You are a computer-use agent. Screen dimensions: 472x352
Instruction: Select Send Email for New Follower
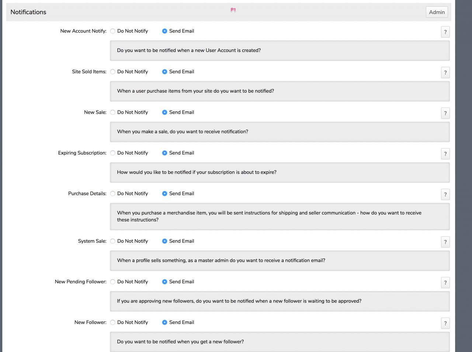coord(165,322)
